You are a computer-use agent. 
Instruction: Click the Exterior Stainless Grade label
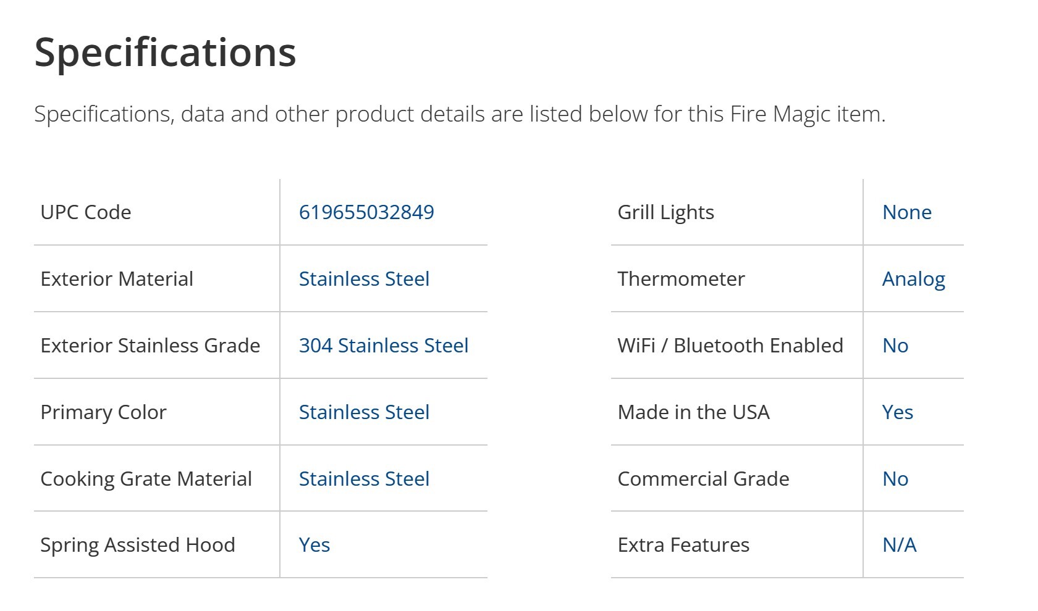150,346
